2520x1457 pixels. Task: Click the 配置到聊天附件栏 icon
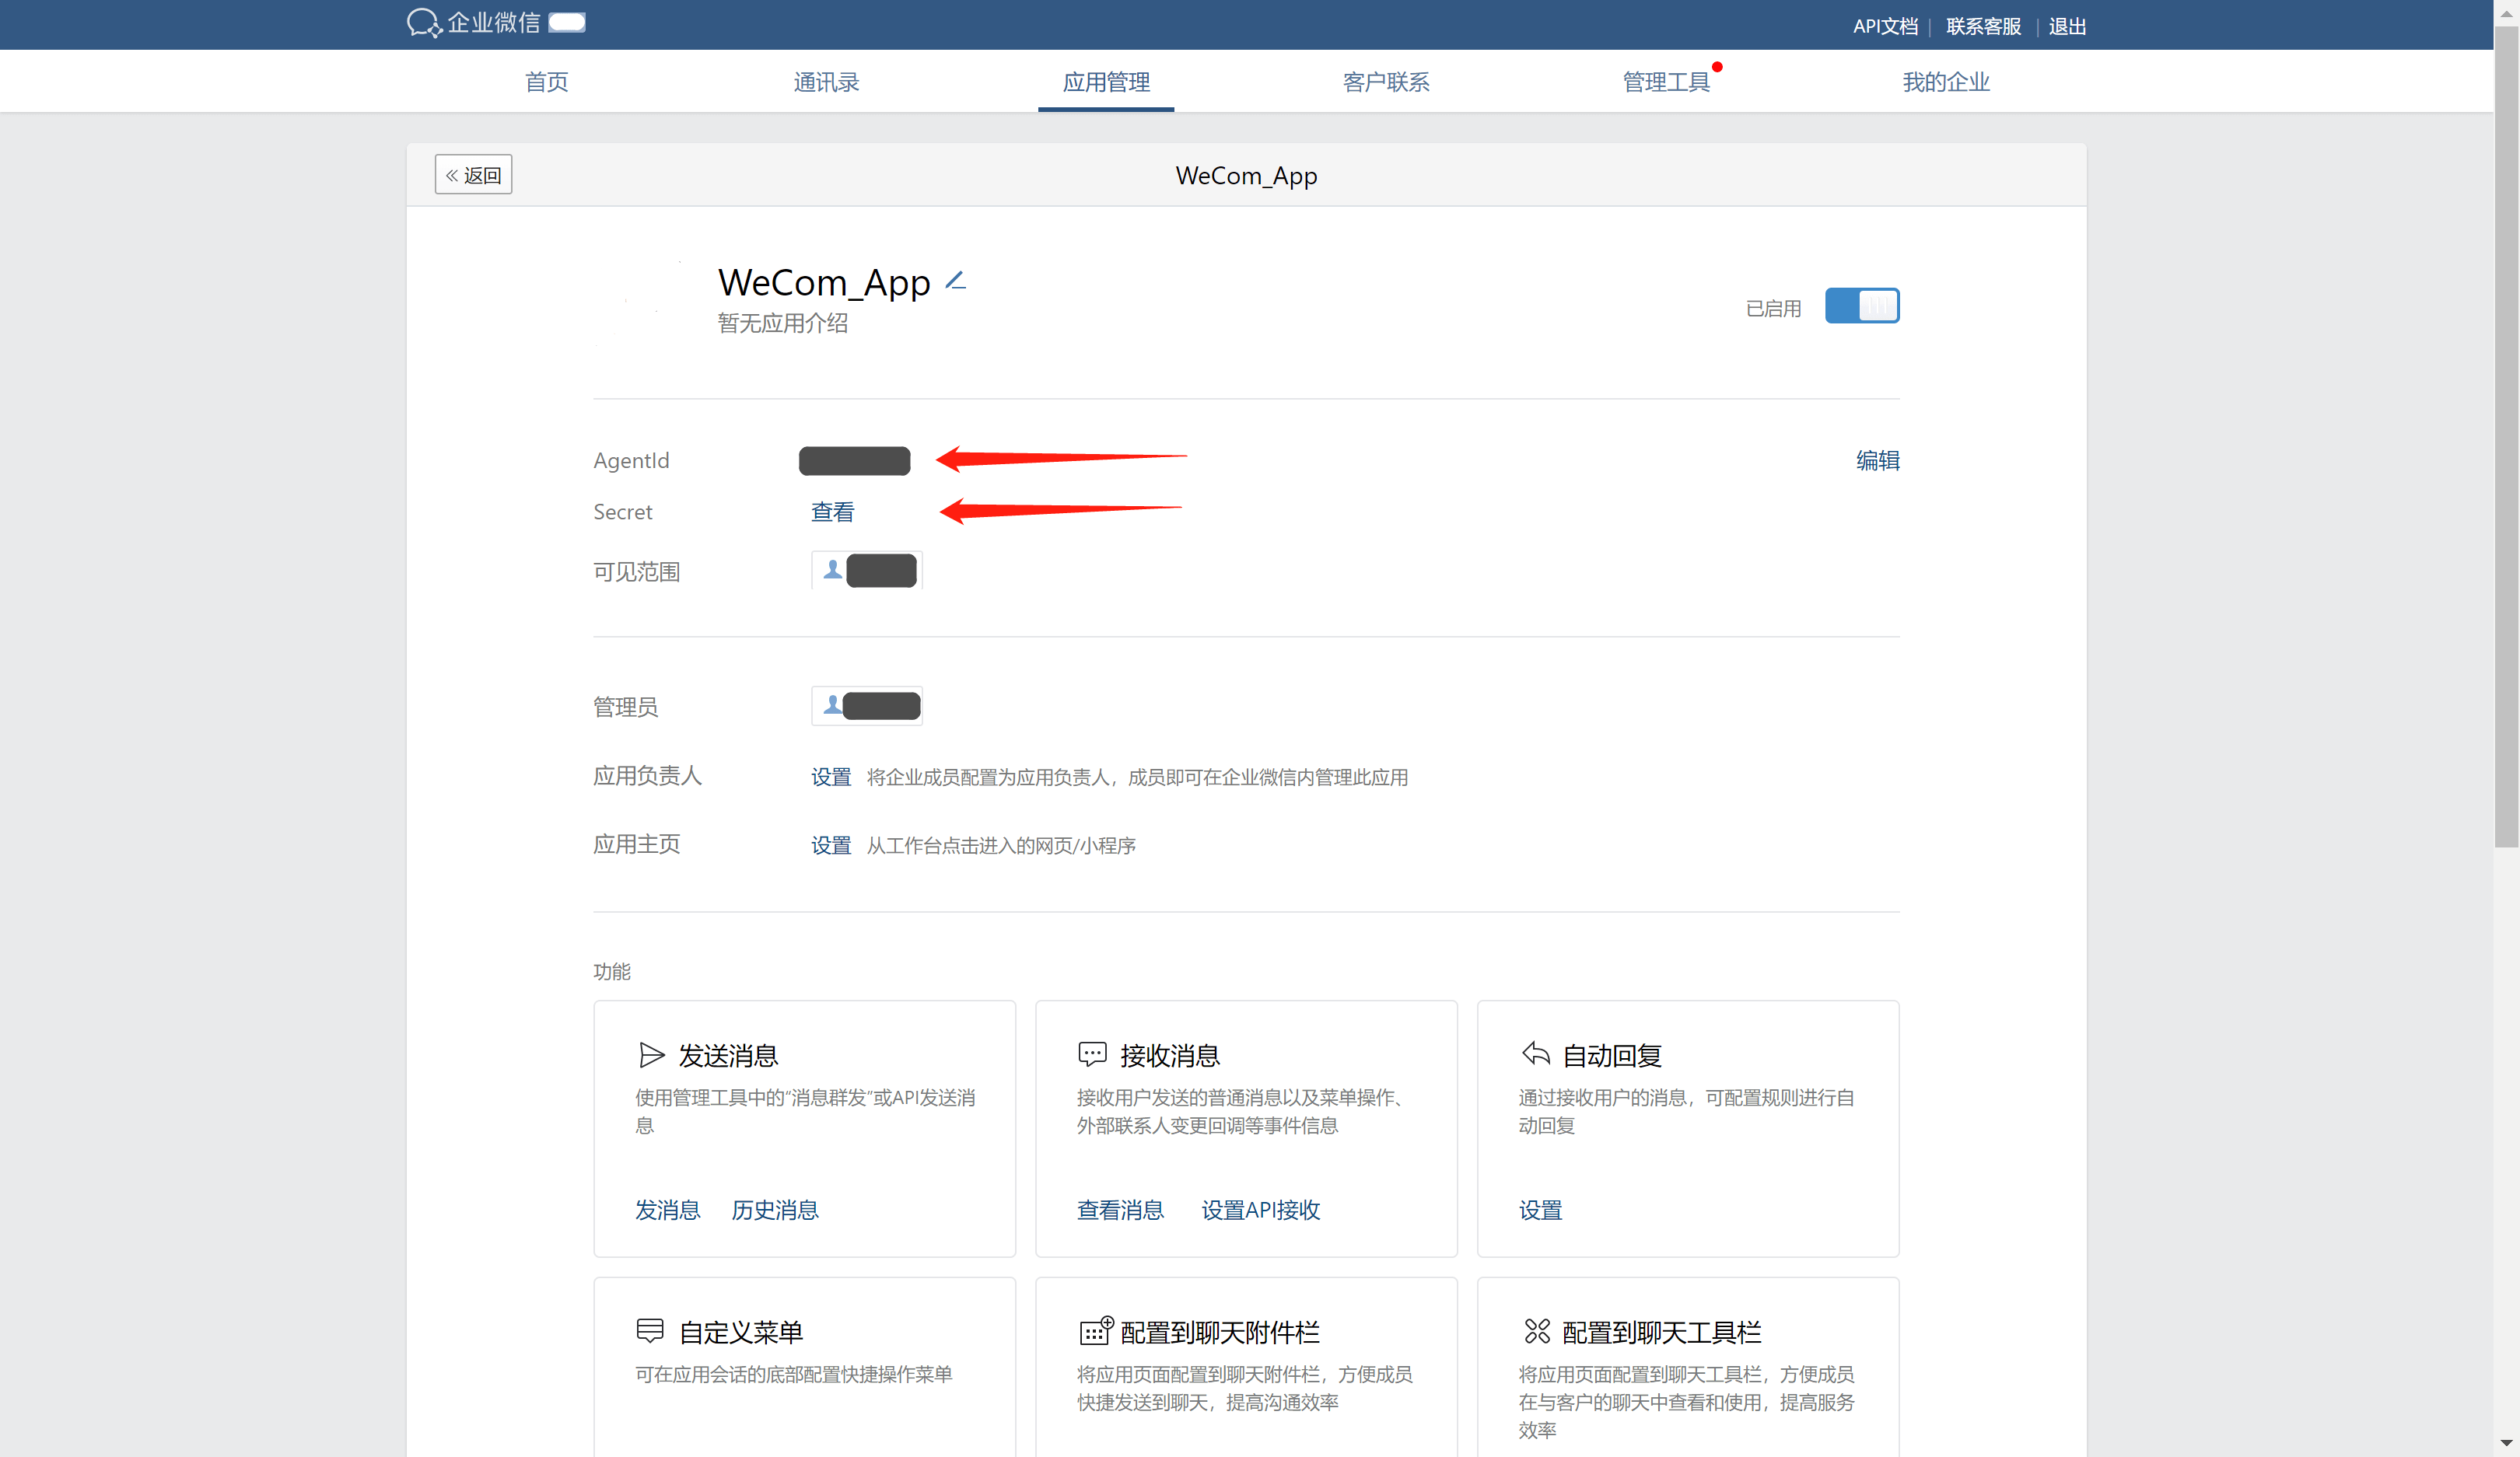click(1095, 1330)
